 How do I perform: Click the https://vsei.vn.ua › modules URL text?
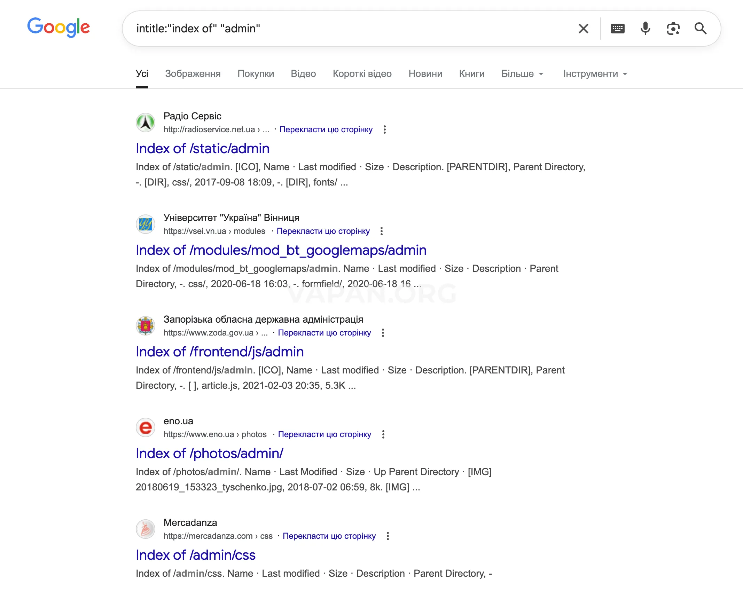click(x=214, y=231)
